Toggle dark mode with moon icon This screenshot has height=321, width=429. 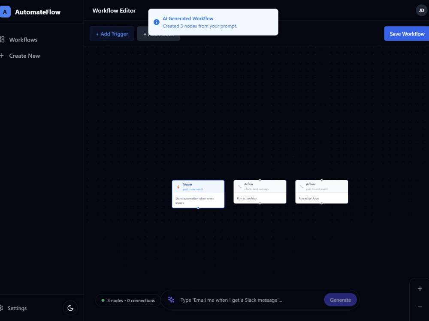[x=70, y=308]
